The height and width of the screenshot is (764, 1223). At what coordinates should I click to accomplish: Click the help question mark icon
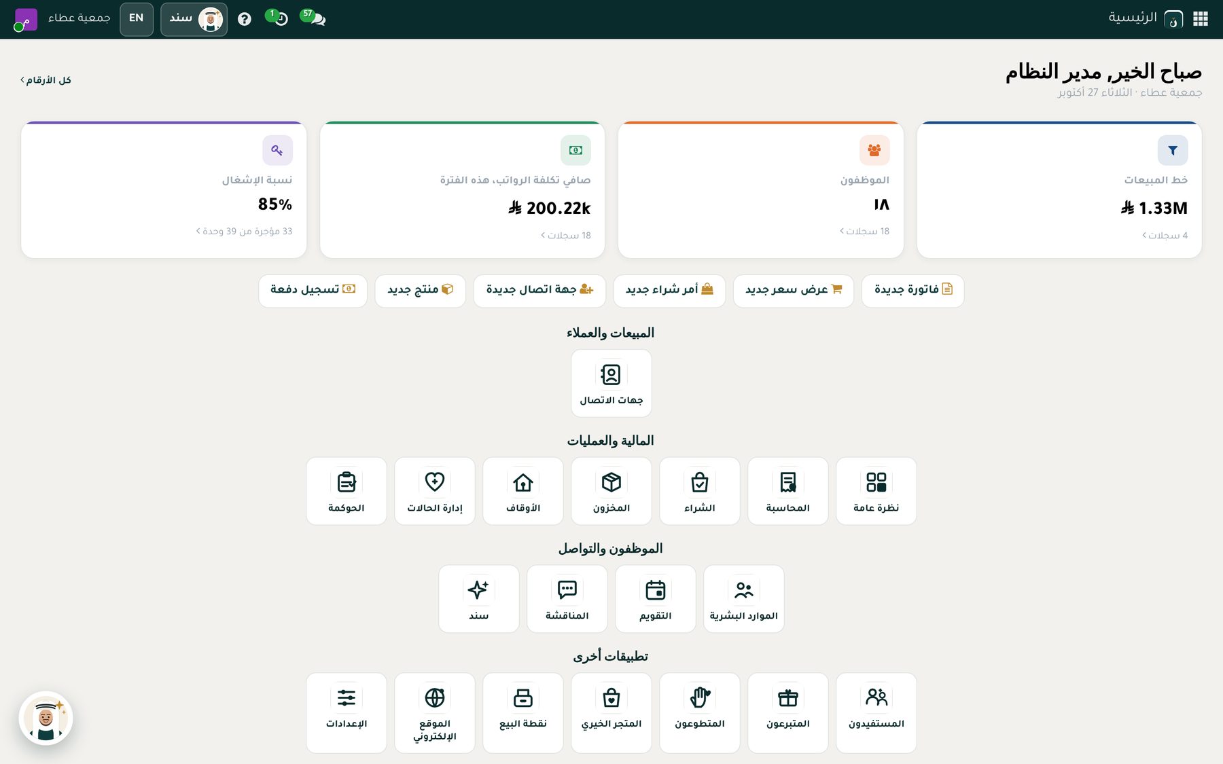[x=245, y=19]
